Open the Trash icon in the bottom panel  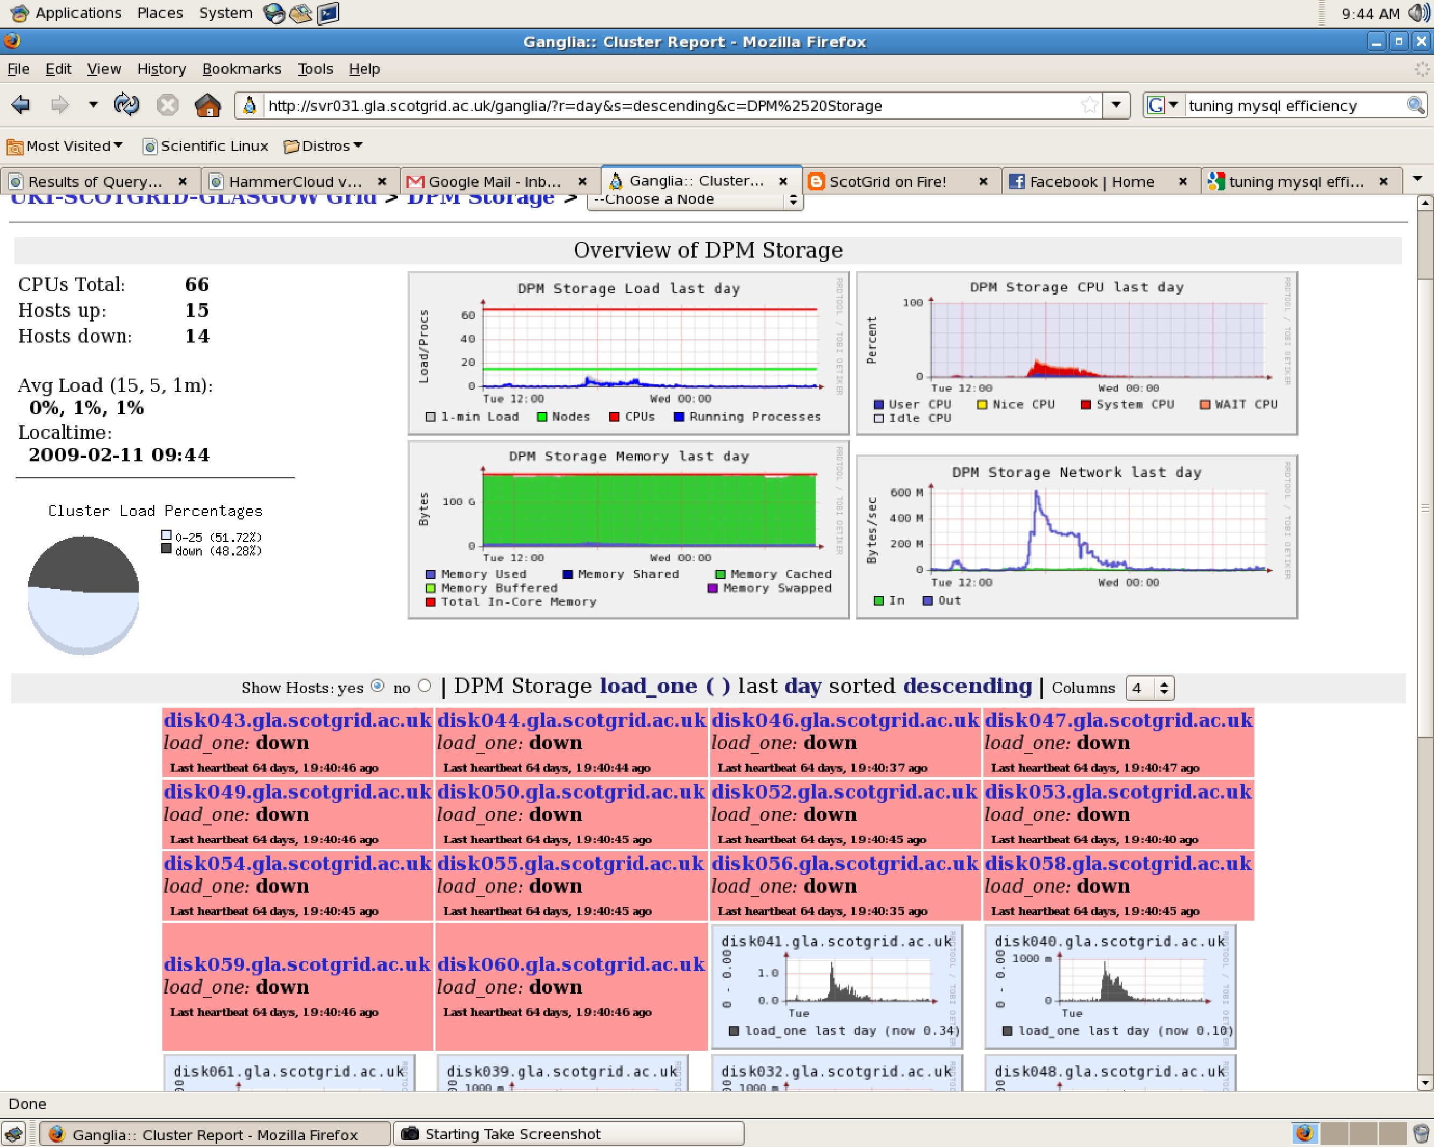[x=1420, y=1133]
